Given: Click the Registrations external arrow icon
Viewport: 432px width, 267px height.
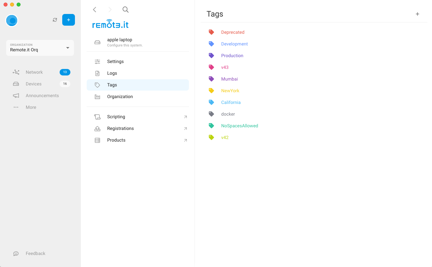Looking at the screenshot, I should 185,129.
